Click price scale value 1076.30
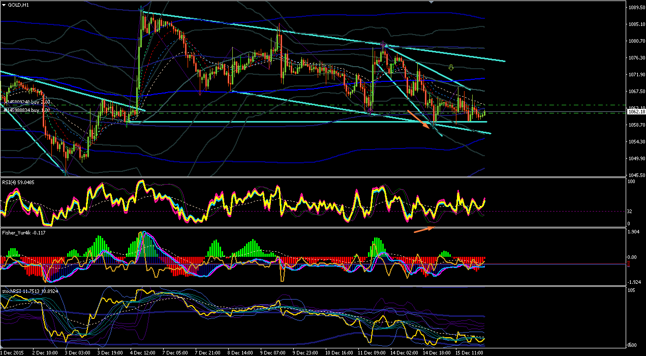The width and height of the screenshot is (646, 356). coord(636,58)
